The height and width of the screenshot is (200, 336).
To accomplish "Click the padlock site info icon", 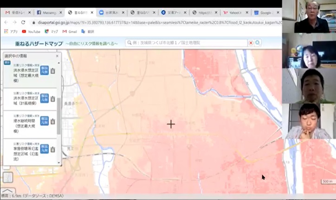I will (x=33, y=23).
